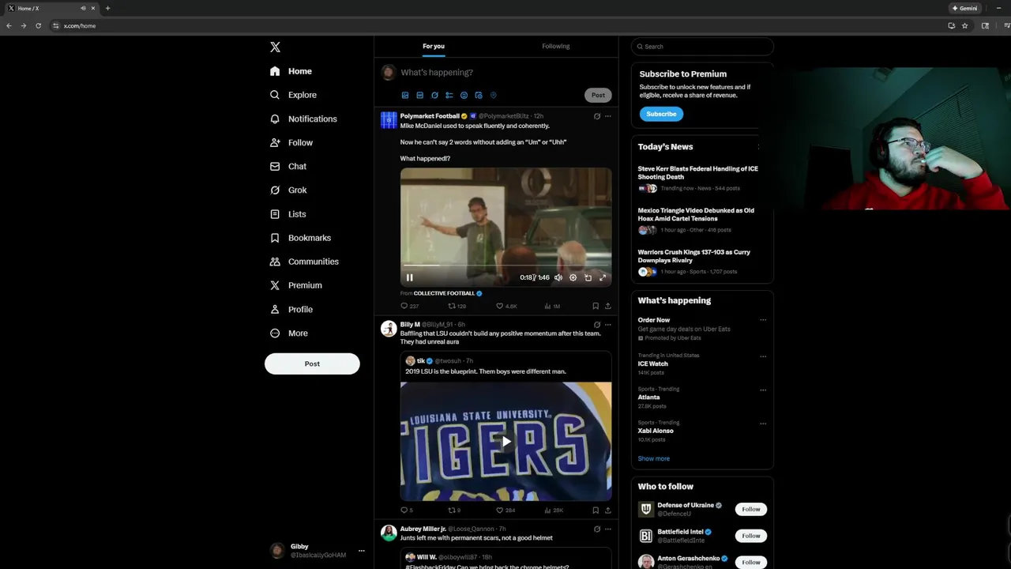Open account menu next to Gibby
The image size is (1011, 569).
pos(362,551)
